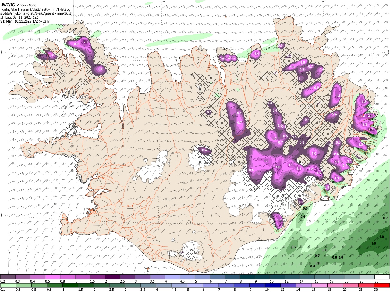The width and height of the screenshot is (390, 292).
Task: Click the 'UWC/IG: Vindur (10m)' title text
Action: (x=19, y=5)
